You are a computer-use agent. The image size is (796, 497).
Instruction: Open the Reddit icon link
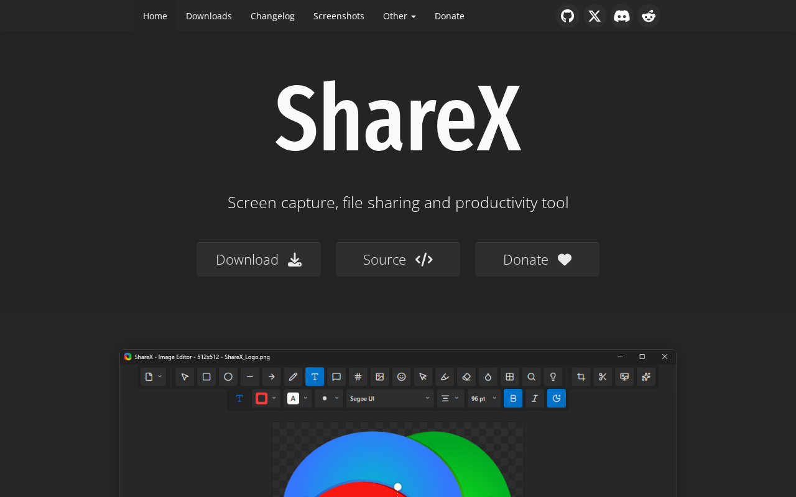click(649, 16)
